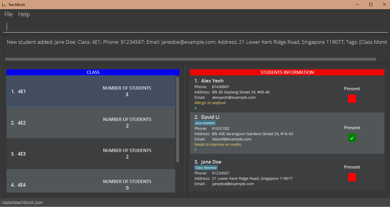Click the 'Class Monitor' tag on Jane Doe
The height and width of the screenshot is (207, 390).
pos(206,168)
